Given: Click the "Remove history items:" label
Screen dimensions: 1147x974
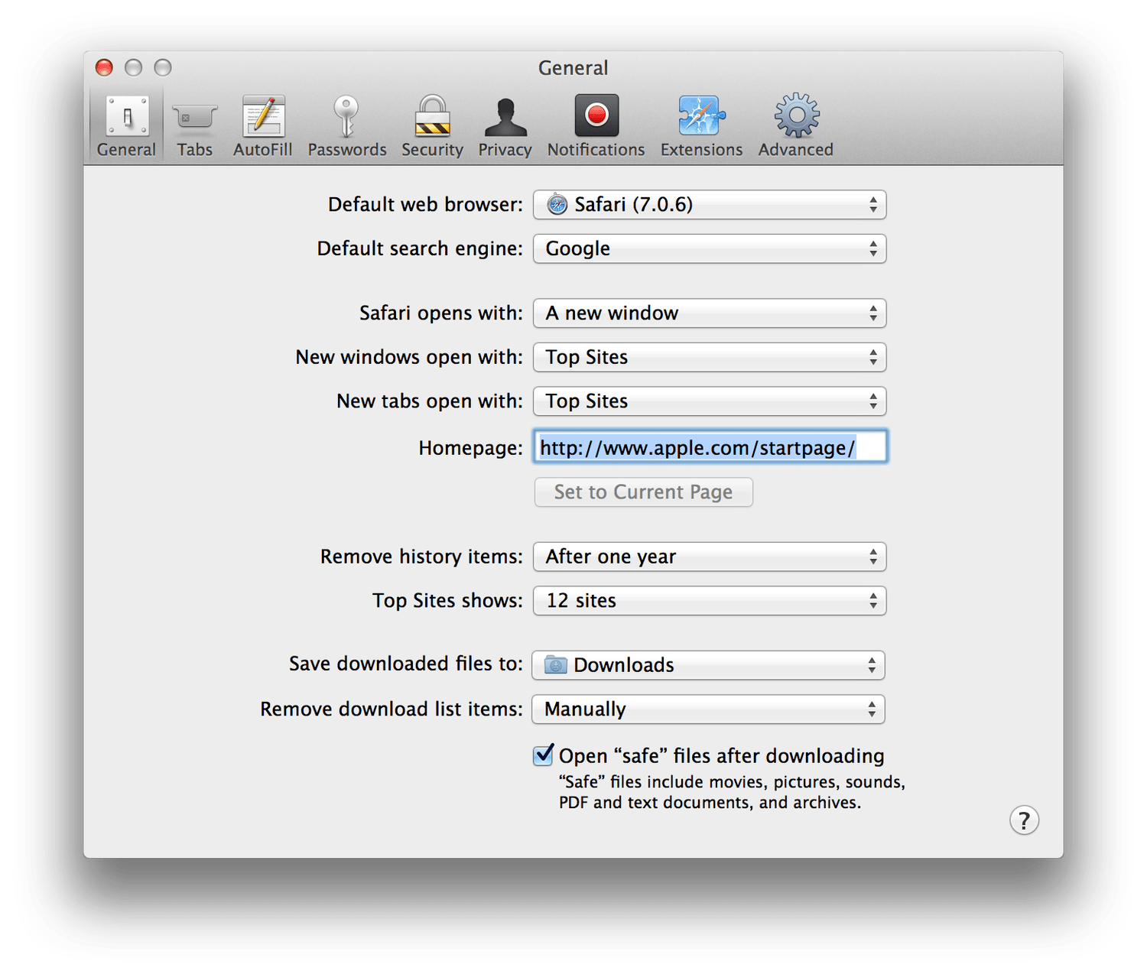Looking at the screenshot, I should click(x=421, y=557).
